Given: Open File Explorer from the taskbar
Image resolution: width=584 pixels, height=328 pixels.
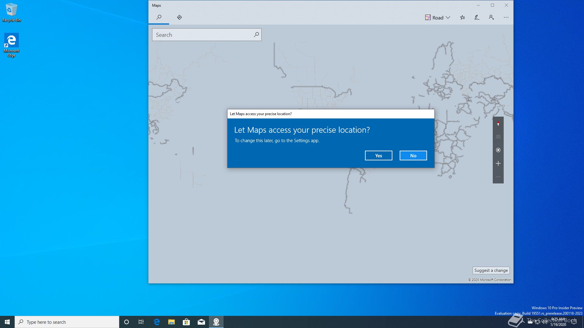Looking at the screenshot, I should [x=172, y=322].
